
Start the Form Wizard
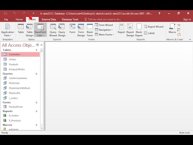click(104, 25)
